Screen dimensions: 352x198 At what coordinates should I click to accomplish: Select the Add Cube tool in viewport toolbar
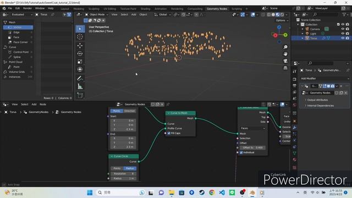click(80, 95)
